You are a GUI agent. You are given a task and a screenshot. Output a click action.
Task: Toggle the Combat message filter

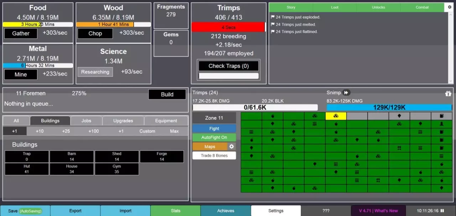422,7
